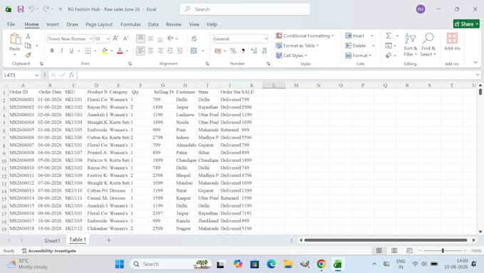Screen dimensions: 484x273
Task: Click the Insert Function fx icon
Action: 71,75
